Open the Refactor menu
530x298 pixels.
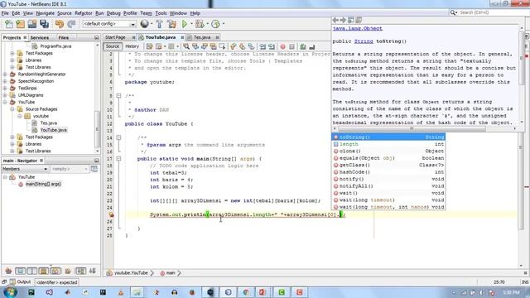point(84,13)
